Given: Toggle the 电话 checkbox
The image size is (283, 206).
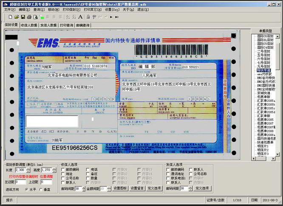Looking at the screenshot, I should (x=88, y=169).
